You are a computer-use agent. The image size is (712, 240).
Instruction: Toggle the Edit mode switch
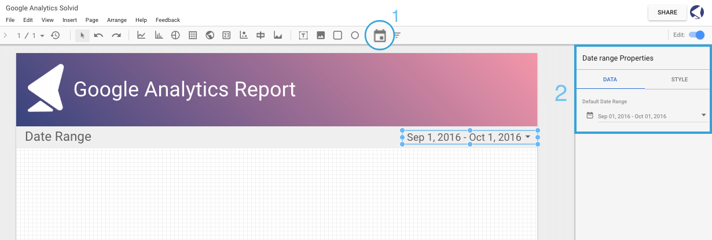coord(696,35)
